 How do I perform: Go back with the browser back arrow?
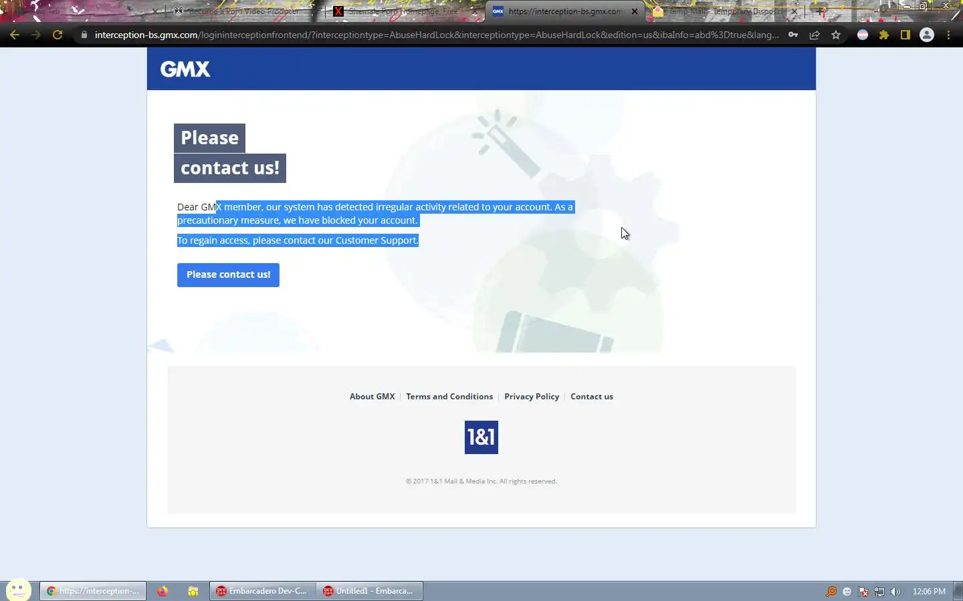click(x=15, y=35)
